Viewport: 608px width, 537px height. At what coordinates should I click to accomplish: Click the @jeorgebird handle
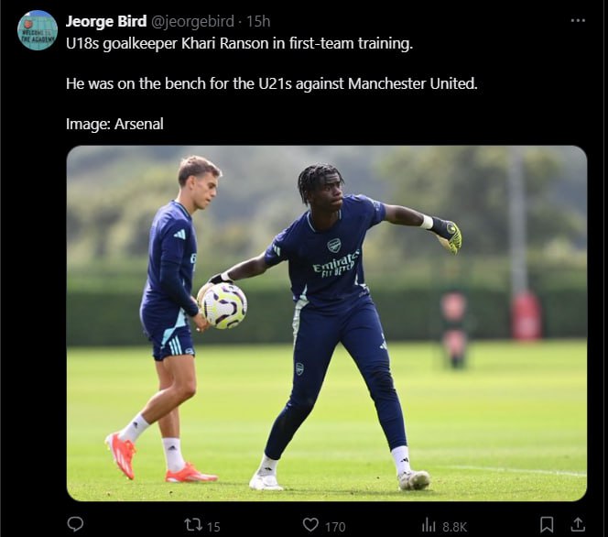pos(192,22)
